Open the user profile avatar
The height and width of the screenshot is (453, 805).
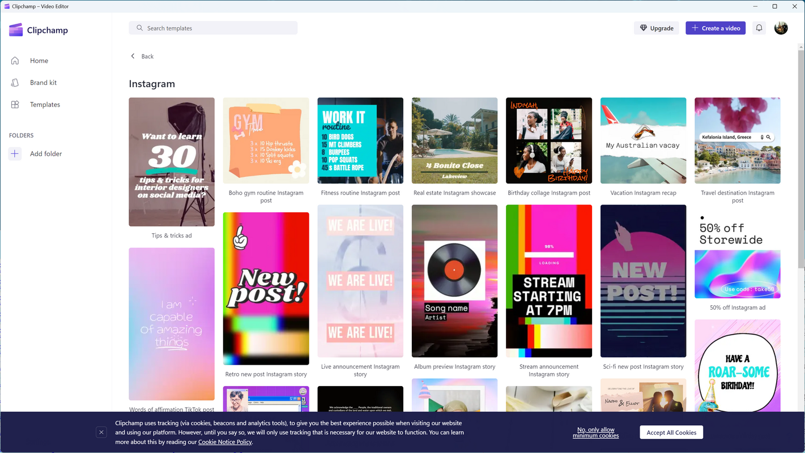(x=781, y=28)
